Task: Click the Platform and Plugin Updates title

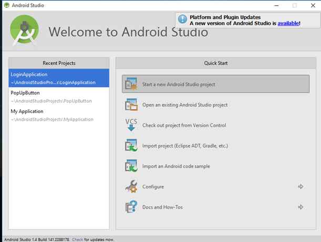Action: [225, 17]
